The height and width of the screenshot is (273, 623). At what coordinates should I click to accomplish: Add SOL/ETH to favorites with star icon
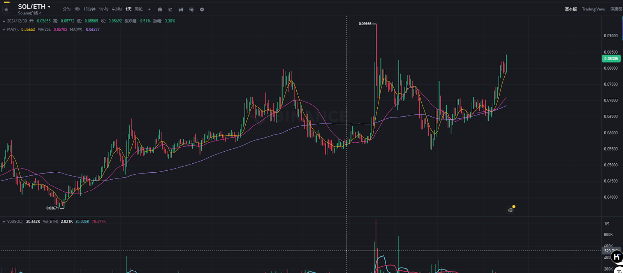tap(6, 9)
